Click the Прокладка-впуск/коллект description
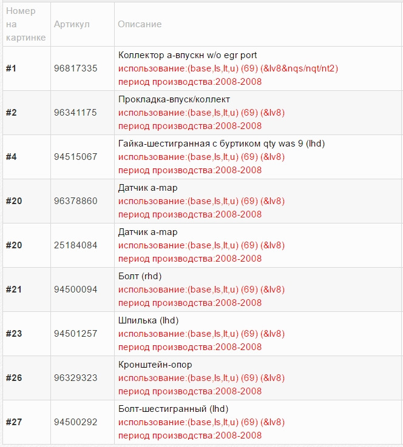Screen dimensions: 403x447 coord(174,99)
